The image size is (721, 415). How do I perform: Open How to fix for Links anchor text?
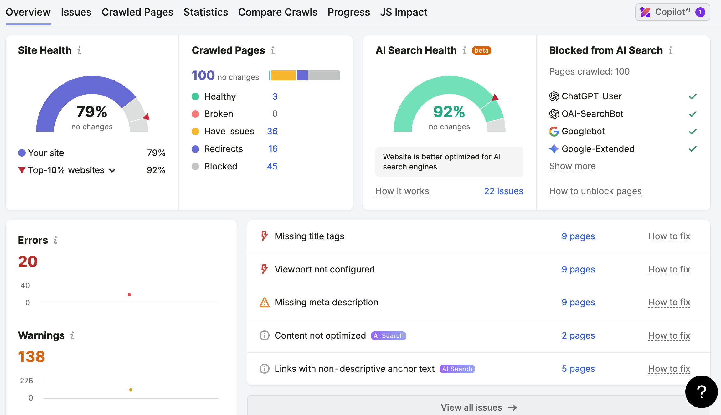click(669, 369)
